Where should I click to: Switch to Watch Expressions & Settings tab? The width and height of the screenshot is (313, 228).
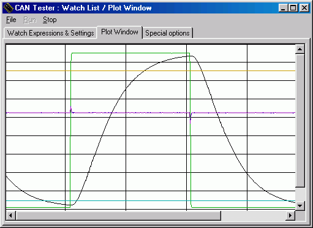pyautogui.click(x=50, y=33)
